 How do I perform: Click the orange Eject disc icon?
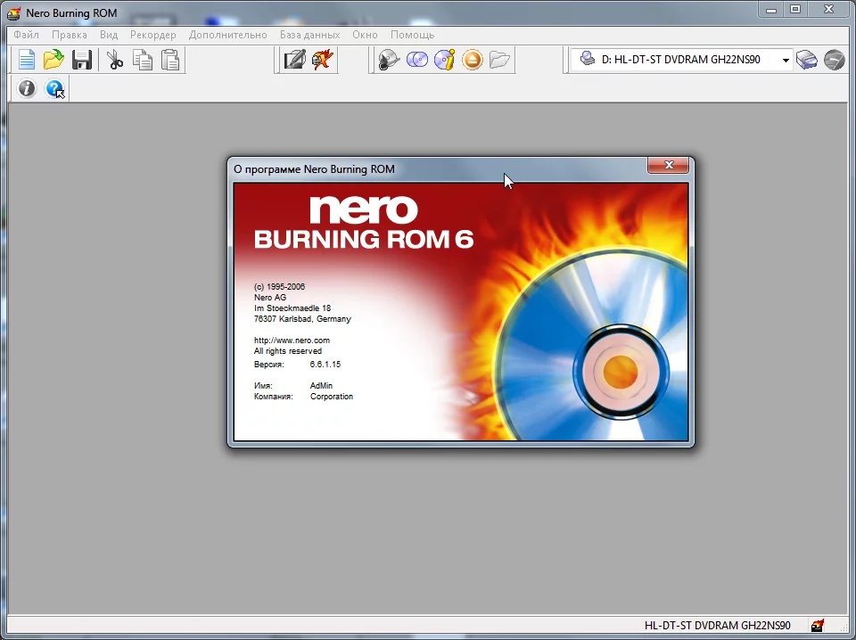coord(473,60)
